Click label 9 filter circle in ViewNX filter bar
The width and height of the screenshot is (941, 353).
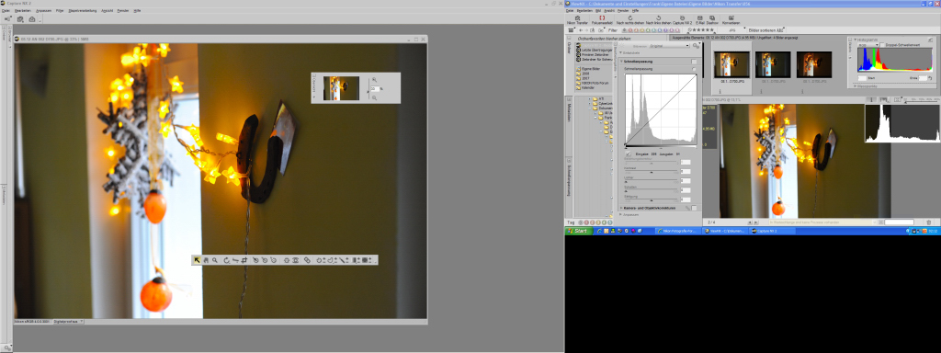(677, 30)
